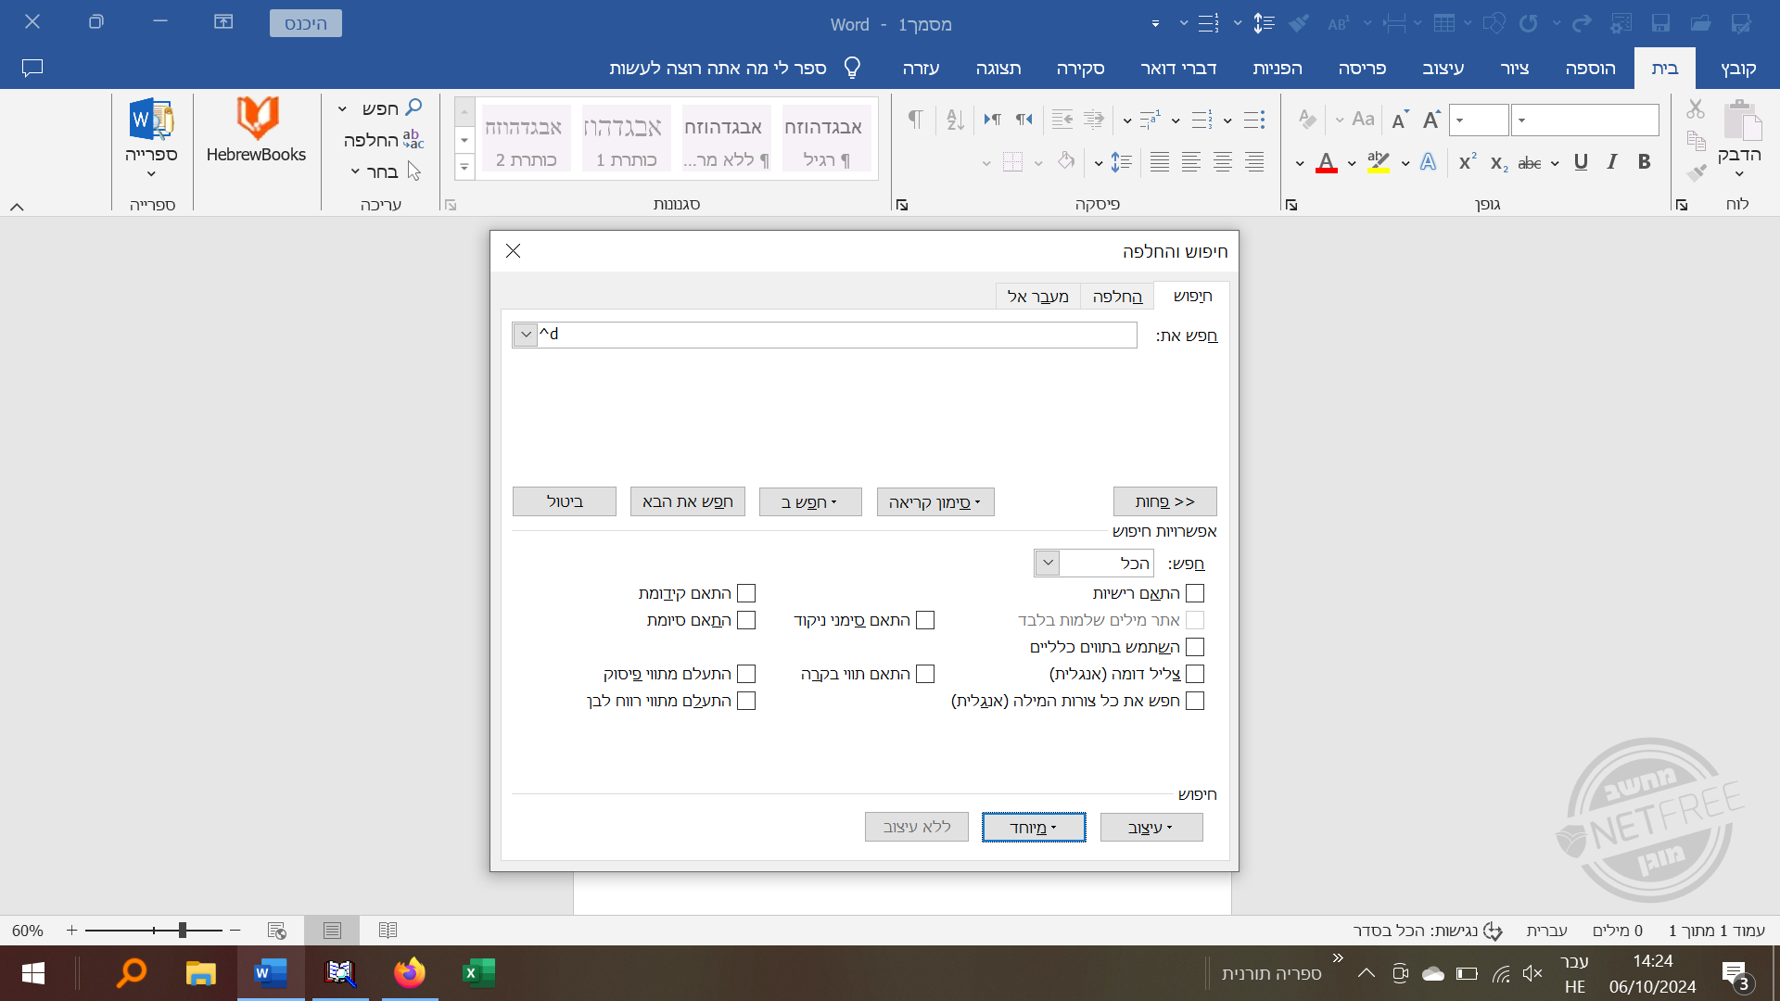Center paragraph text
Viewport: 1780px width, 1001px height.
pos(1223,162)
